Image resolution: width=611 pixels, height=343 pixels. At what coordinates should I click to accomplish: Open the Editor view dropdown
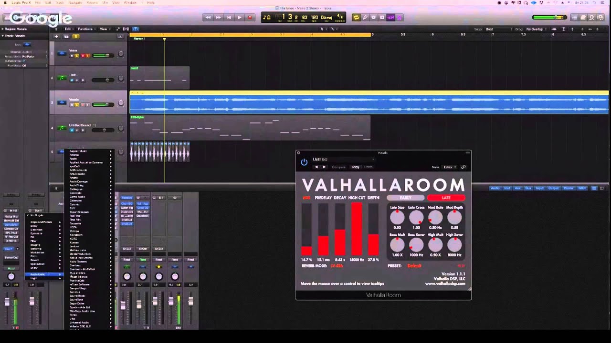click(450, 167)
